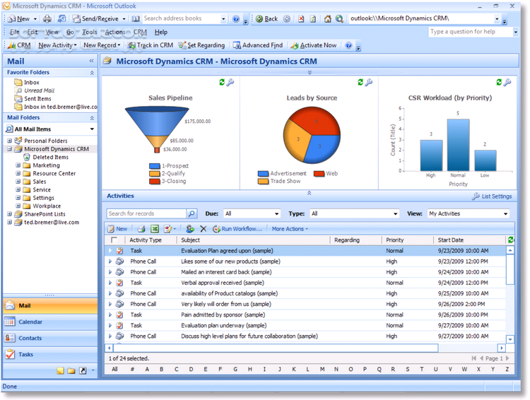The image size is (530, 400).
Task: Click the Home icon in the web toolbar
Action: (x=327, y=18)
